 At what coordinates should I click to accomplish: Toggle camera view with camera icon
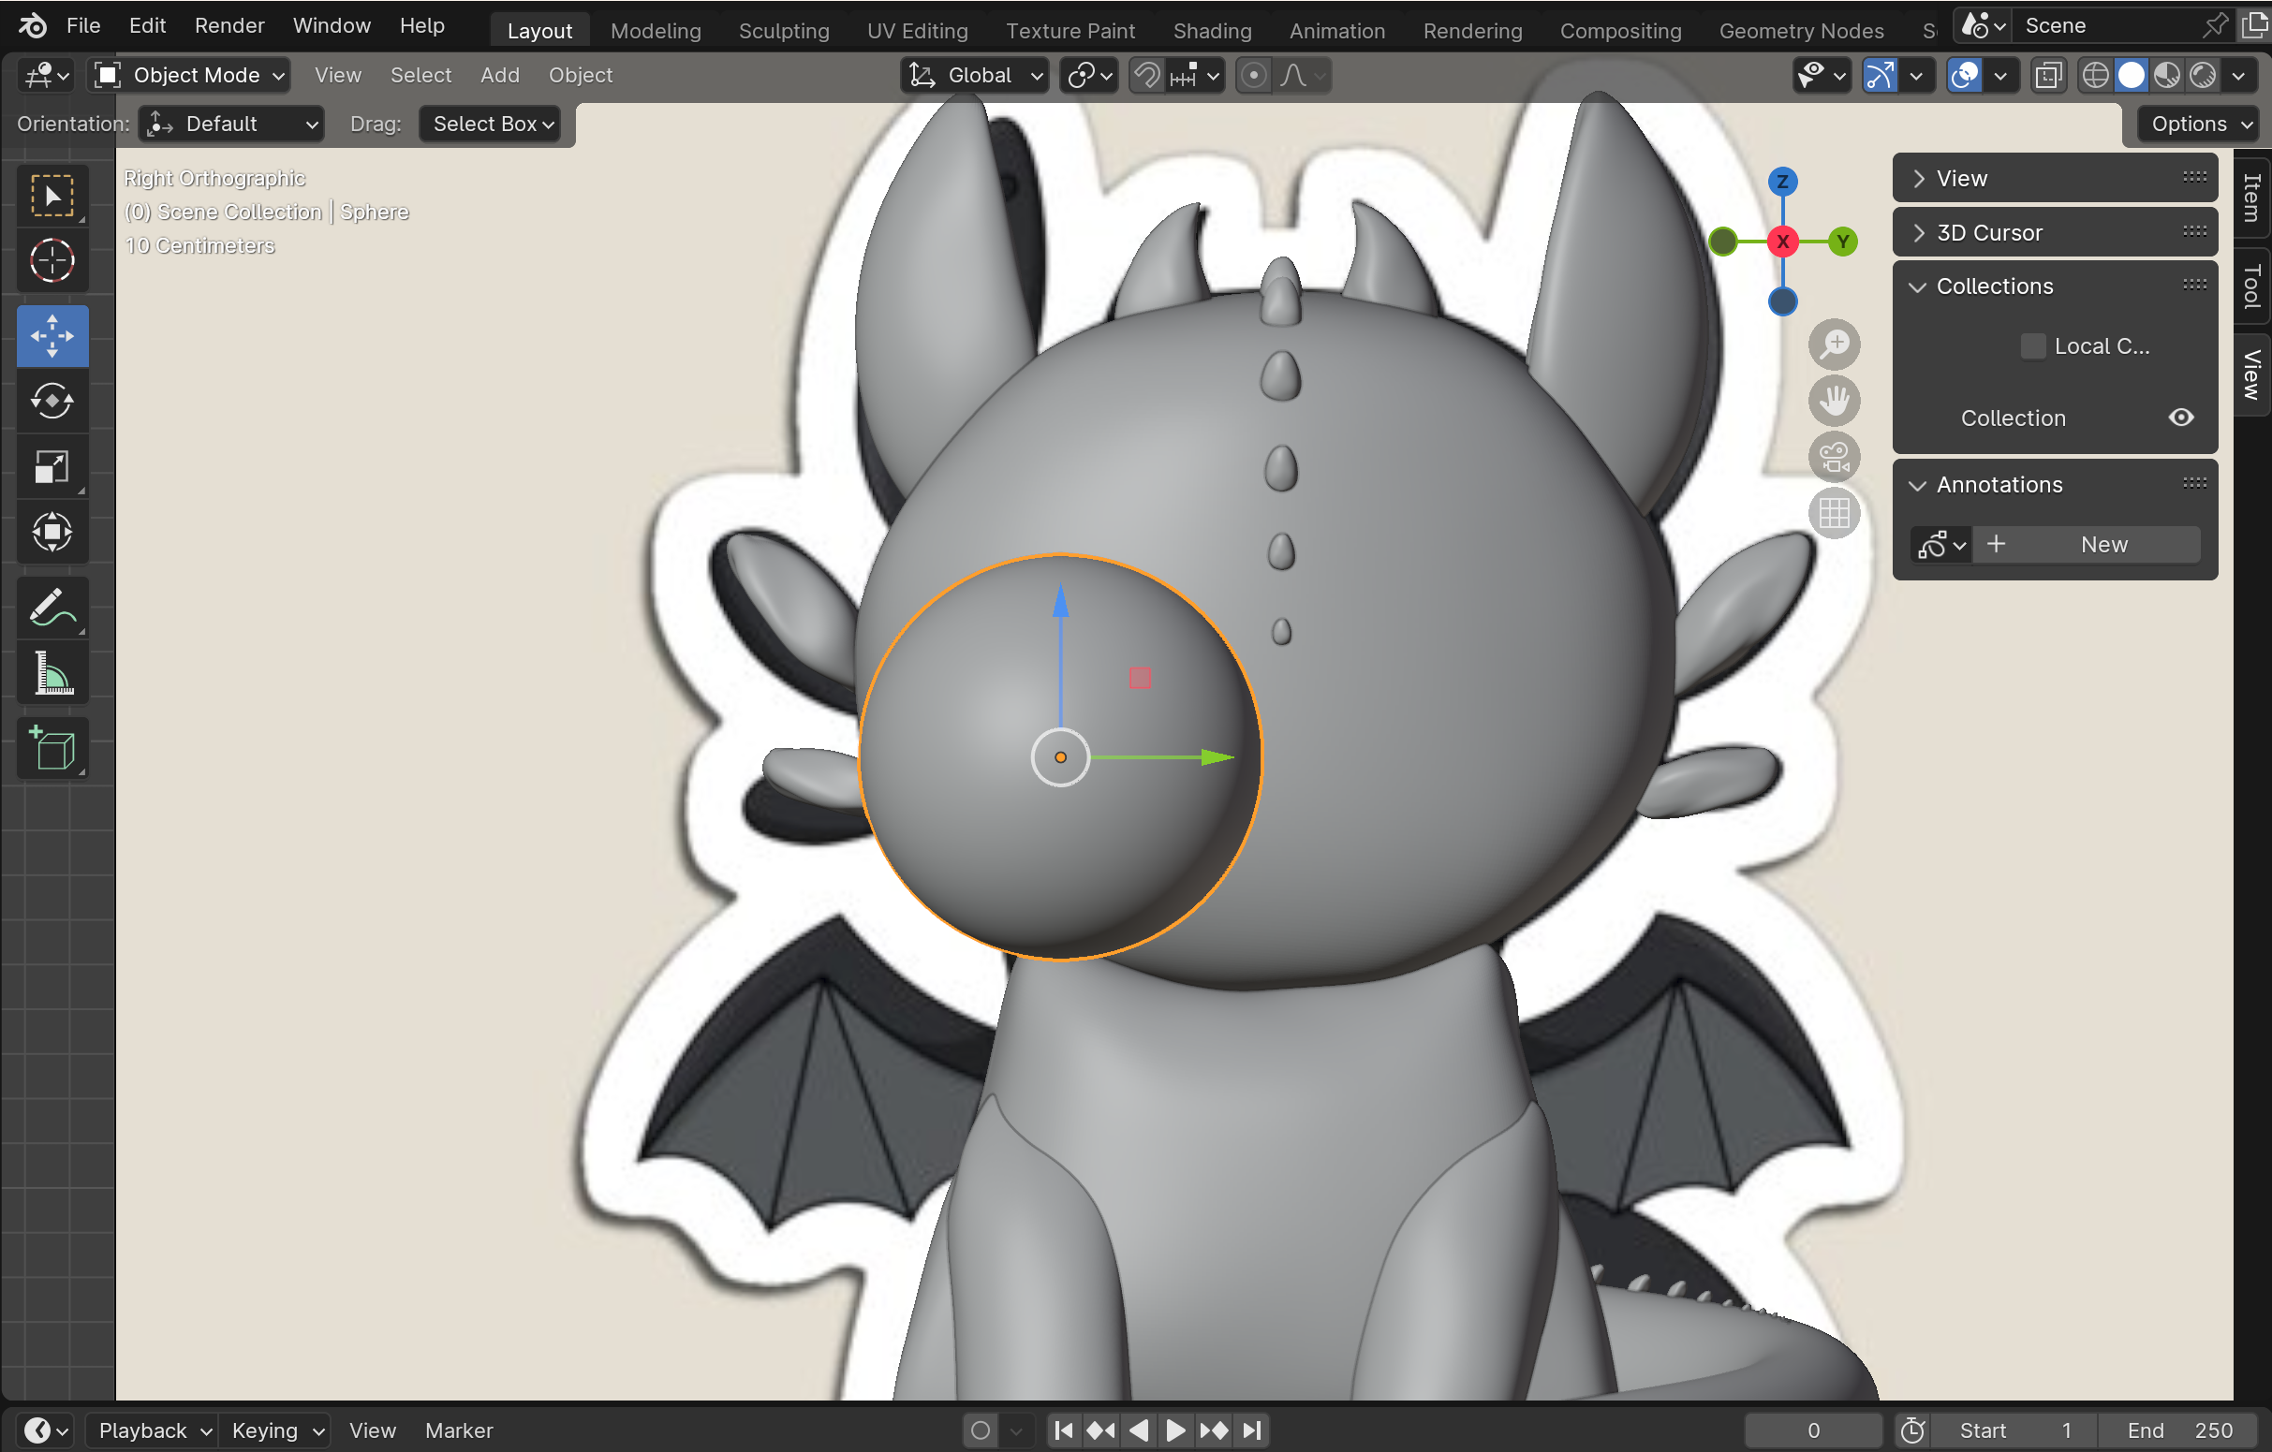[1834, 458]
